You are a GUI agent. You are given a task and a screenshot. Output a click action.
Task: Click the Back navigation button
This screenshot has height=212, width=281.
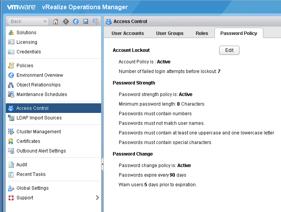tap(27, 22)
